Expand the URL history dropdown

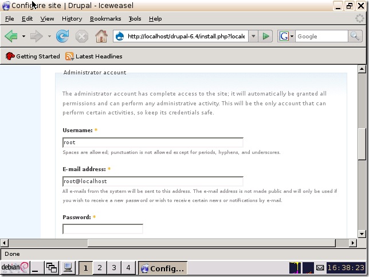tap(253, 36)
